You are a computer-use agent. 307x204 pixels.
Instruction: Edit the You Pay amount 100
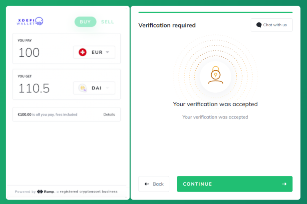(29, 52)
